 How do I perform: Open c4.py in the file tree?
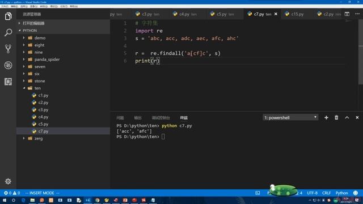coord(63,117)
